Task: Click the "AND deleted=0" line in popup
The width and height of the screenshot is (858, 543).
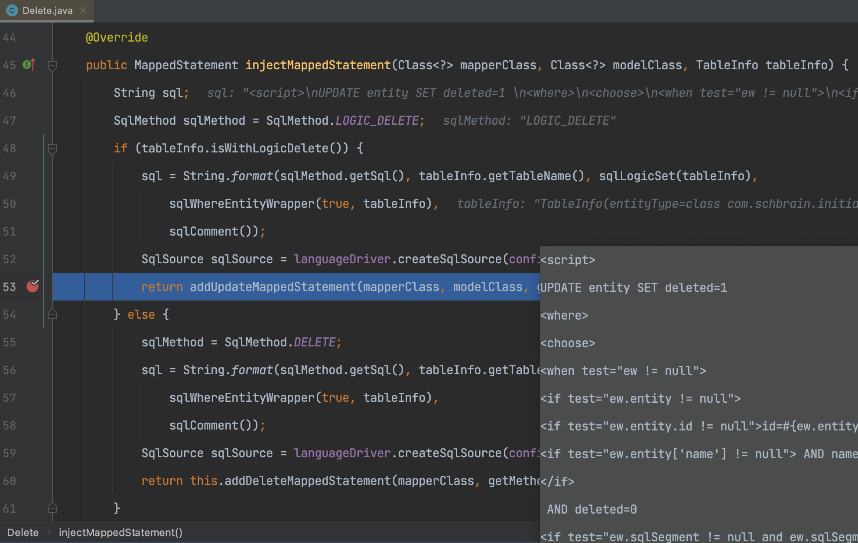Action: coord(592,509)
